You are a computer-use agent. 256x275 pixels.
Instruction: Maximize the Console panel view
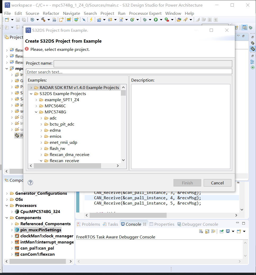click(244, 223)
